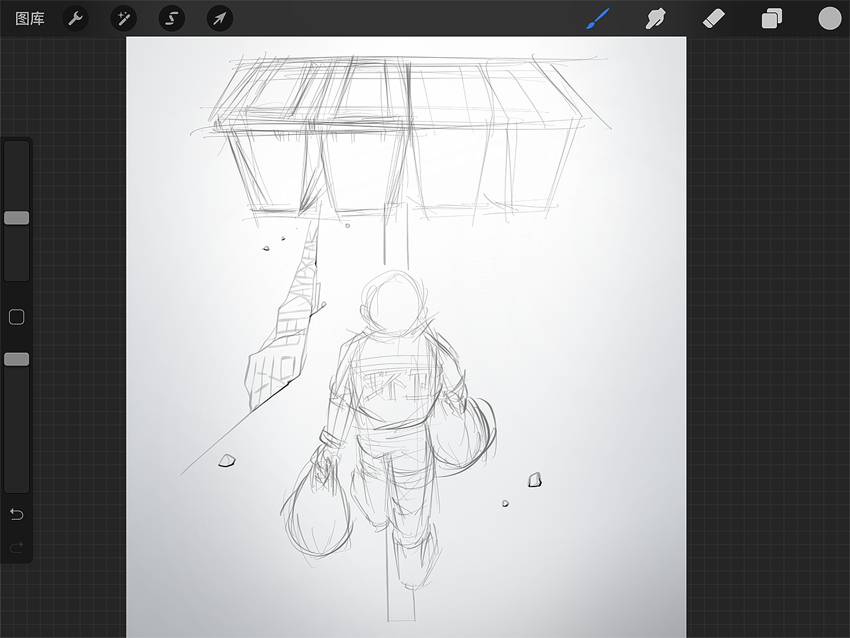The height and width of the screenshot is (638, 850).
Task: Click the brush opacity slider handle
Action: (17, 360)
